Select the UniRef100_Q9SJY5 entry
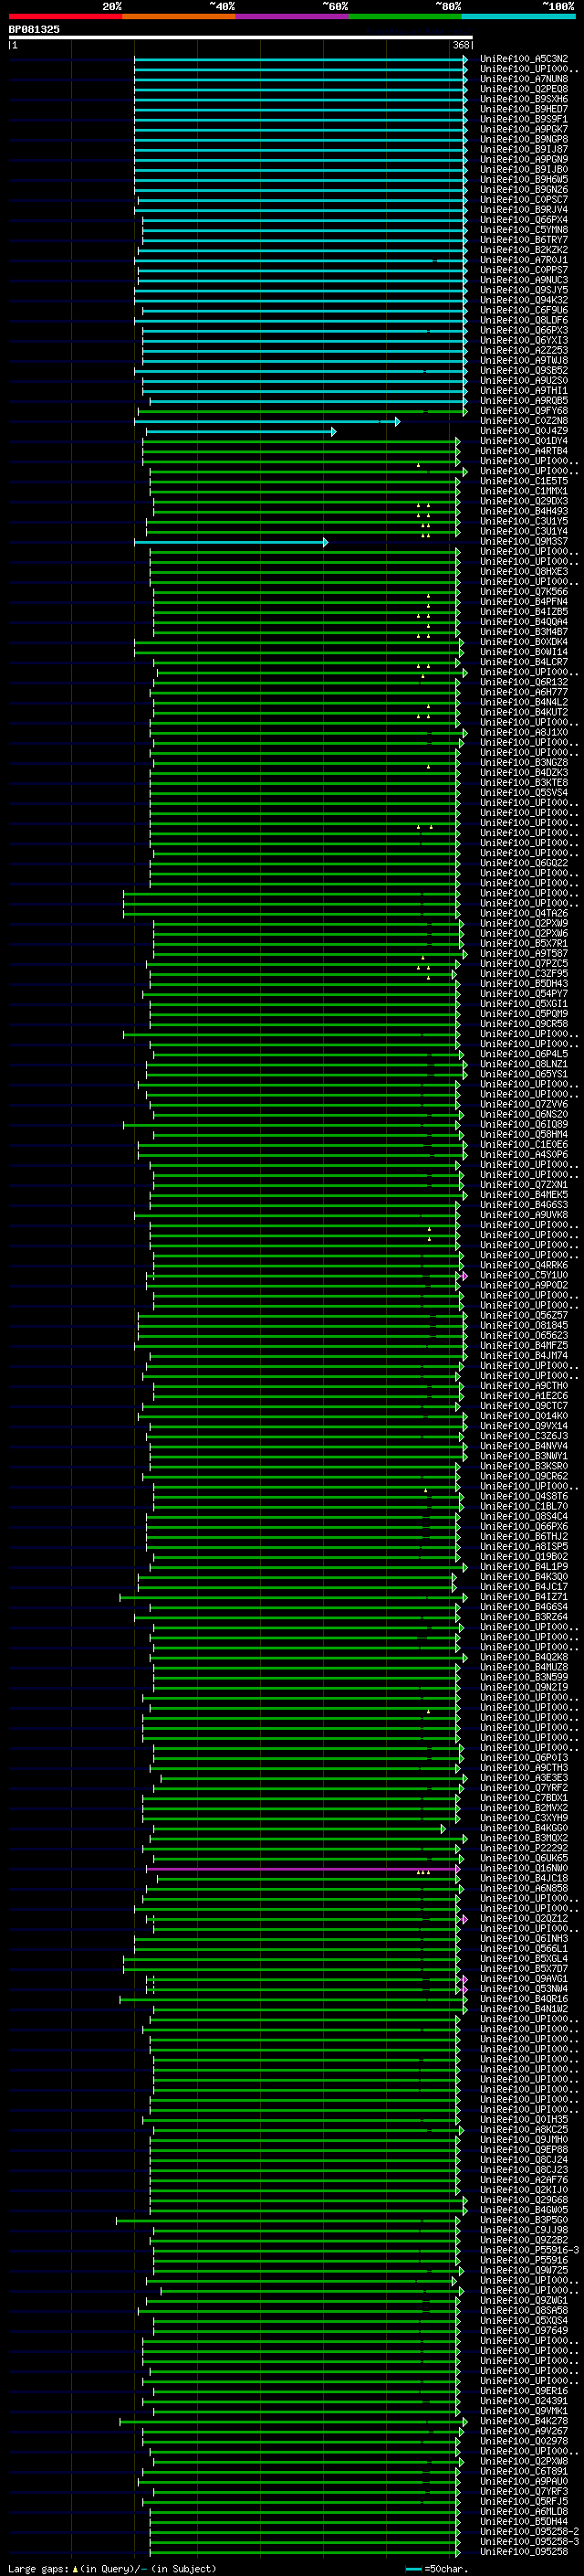 click(x=524, y=290)
